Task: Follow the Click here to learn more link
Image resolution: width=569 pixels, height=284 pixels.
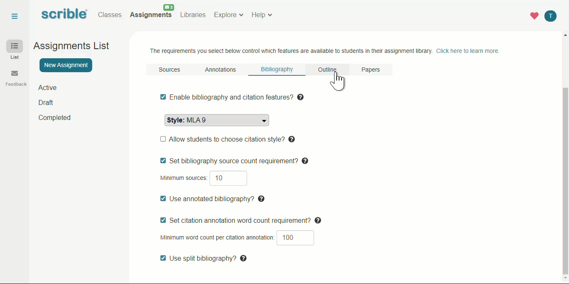Action: (467, 51)
